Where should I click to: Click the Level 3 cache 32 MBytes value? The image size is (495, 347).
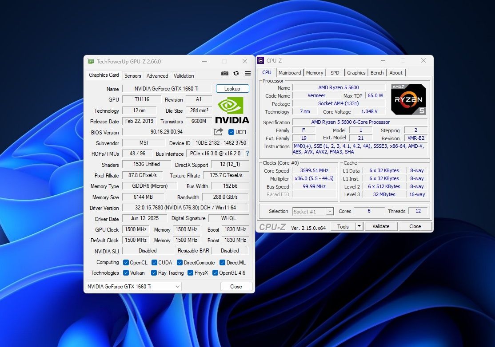pyautogui.click(x=384, y=194)
